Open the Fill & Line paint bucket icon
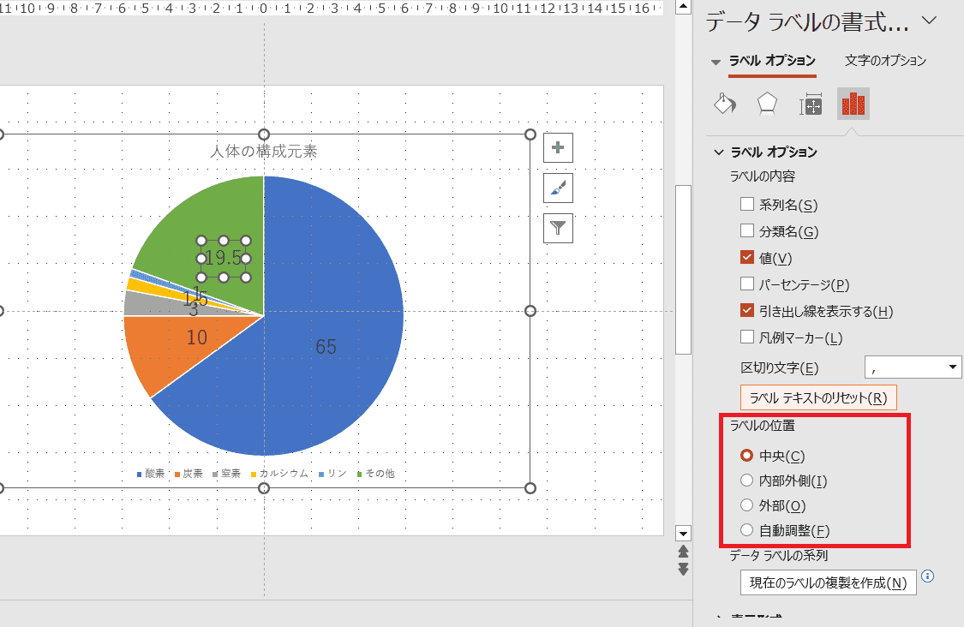This screenshot has width=964, height=627. (x=725, y=104)
